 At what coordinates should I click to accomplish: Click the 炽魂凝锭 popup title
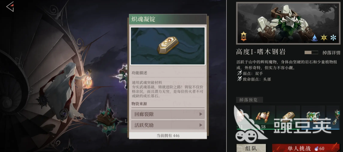pyautogui.click(x=143, y=19)
